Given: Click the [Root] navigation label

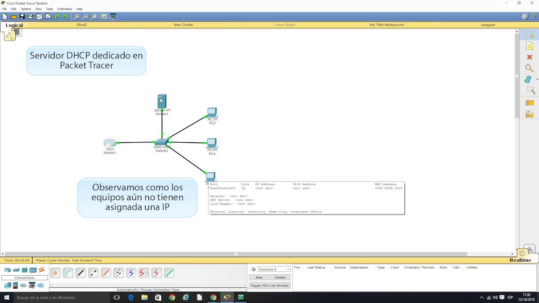Looking at the screenshot, I should (x=82, y=25).
